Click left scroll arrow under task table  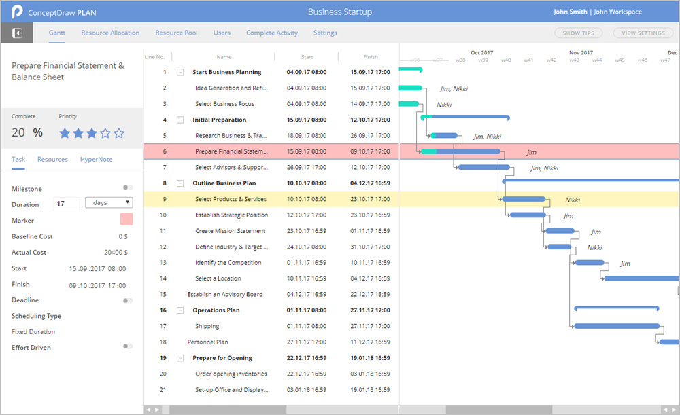coord(150,410)
